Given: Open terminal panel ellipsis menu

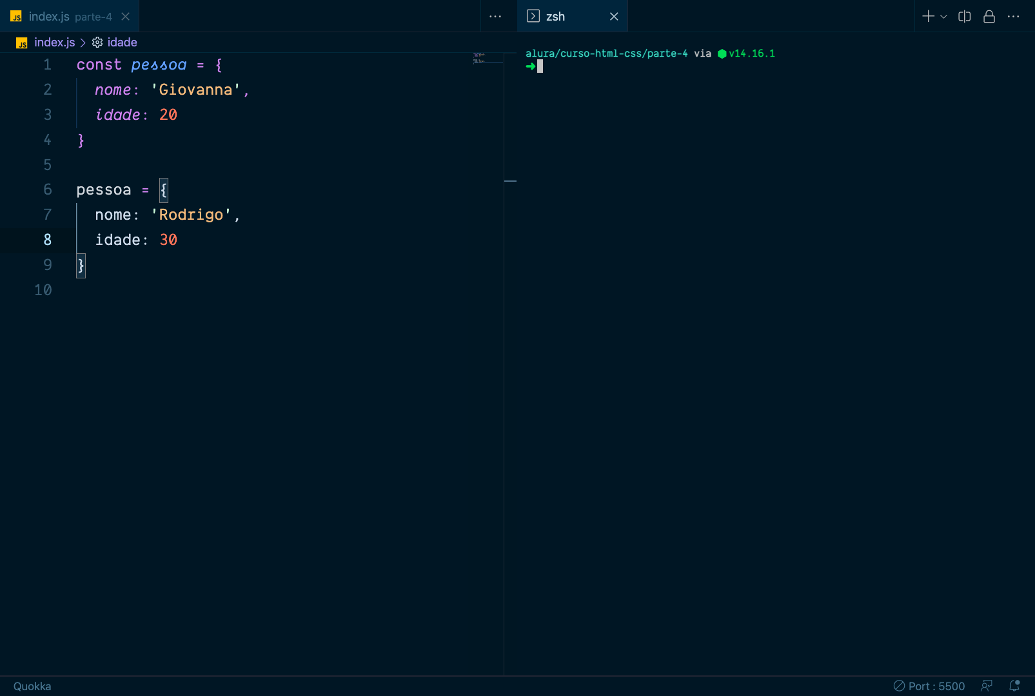Looking at the screenshot, I should pos(1014,17).
